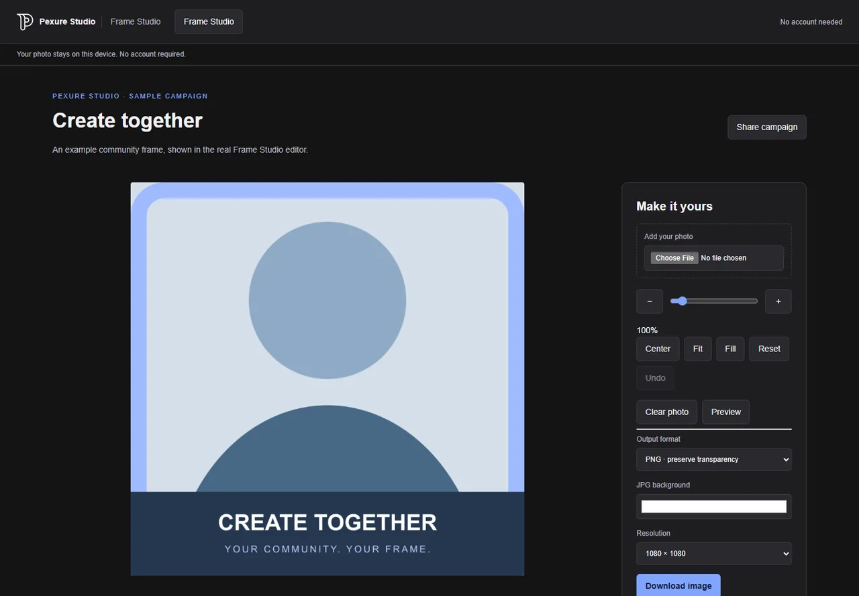This screenshot has width=859, height=596.
Task: Click the Pexure Studio brand name
Action: coord(67,21)
